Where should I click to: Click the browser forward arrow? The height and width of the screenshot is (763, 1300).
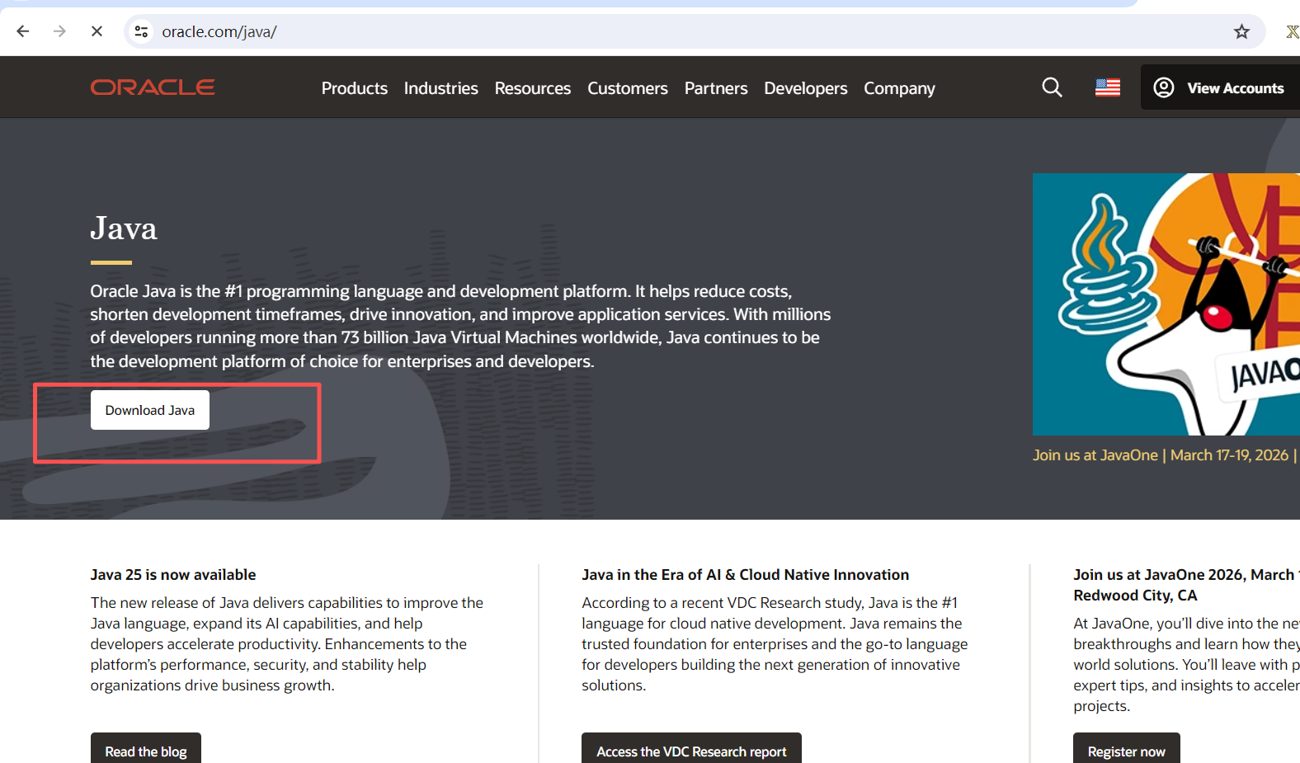click(x=59, y=31)
